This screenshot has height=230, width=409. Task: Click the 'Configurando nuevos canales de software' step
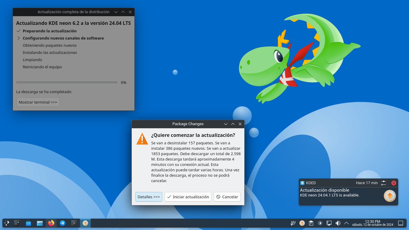pyautogui.click(x=63, y=38)
